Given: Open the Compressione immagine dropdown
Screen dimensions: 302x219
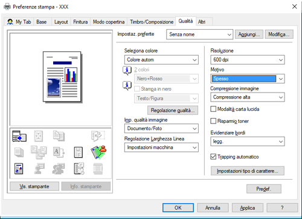Looking at the screenshot, I should click(x=248, y=97).
